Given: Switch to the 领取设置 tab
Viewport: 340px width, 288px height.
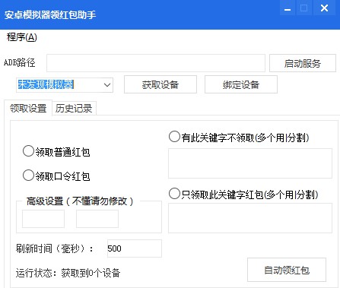Looking at the screenshot, I should pos(28,108).
